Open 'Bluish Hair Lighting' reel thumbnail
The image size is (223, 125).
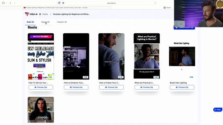point(182,56)
